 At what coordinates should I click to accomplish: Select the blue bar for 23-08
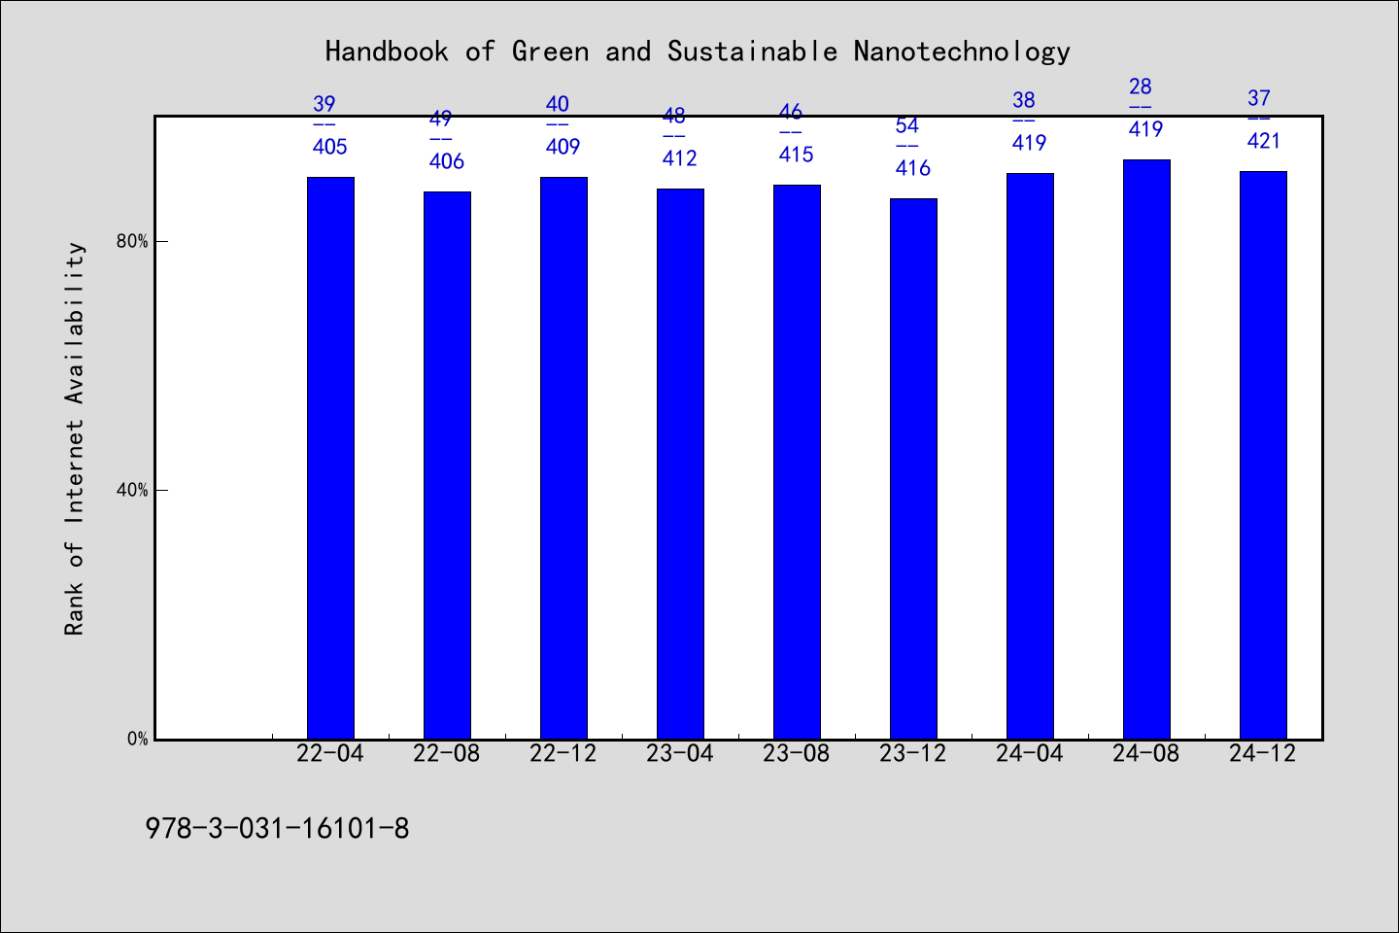click(797, 462)
